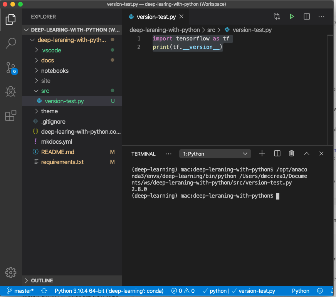Select version-test.py in the file tree
The height and width of the screenshot is (297, 336).
[x=72, y=101]
